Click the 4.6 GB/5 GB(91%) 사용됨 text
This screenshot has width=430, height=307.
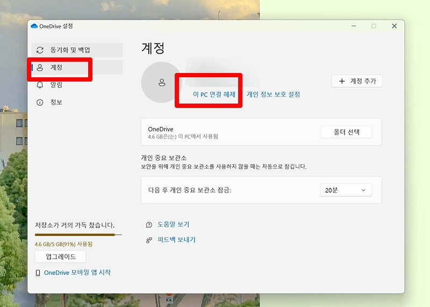pos(63,244)
